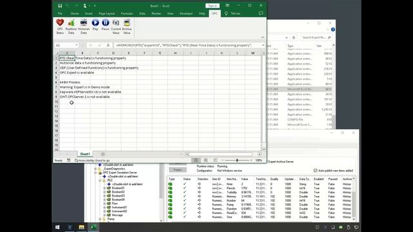Select all cells with the corner triangle
The image size is (413, 232).
(56, 53)
